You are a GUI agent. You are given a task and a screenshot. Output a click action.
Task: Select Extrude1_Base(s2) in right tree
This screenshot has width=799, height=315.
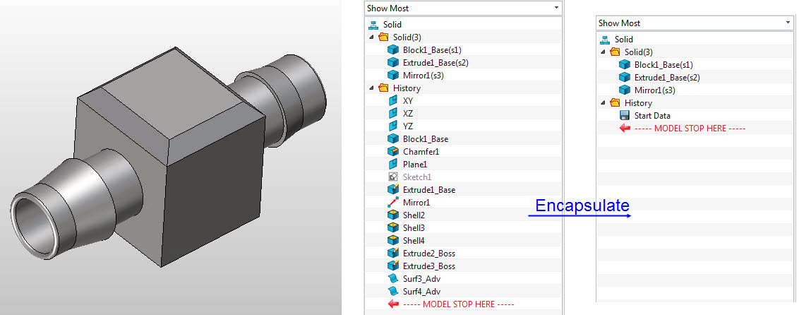pos(667,78)
